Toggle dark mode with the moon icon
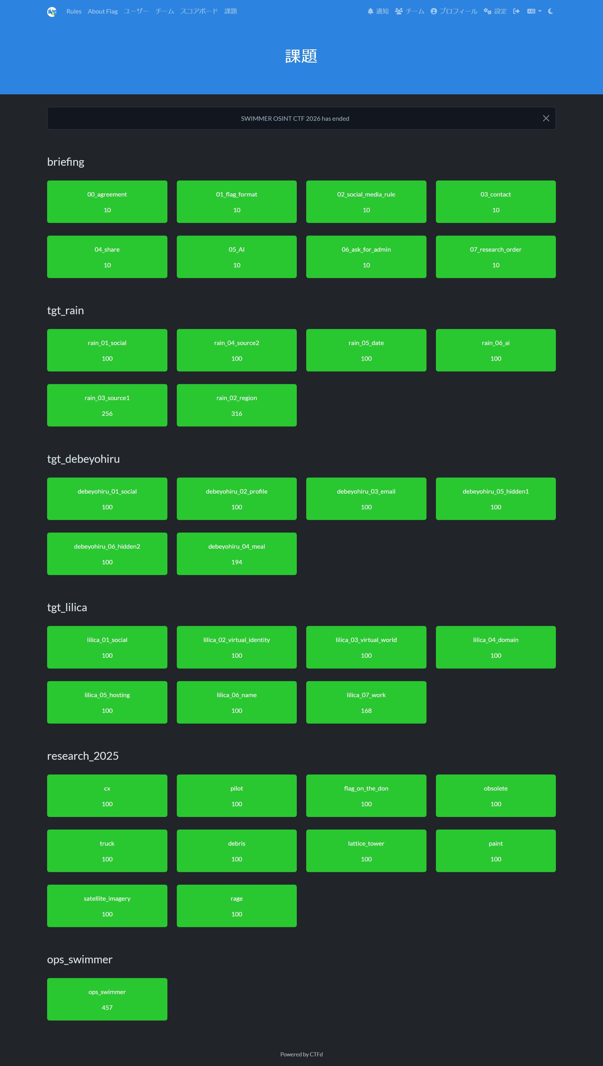Screen dimensions: 603x1066 coord(551,12)
